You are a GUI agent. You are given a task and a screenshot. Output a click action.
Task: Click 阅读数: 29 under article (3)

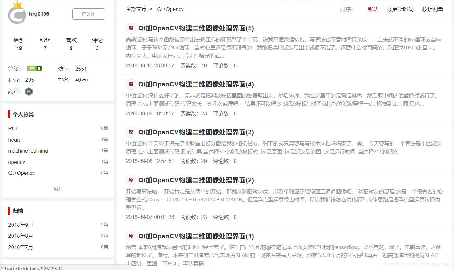pos(194,161)
